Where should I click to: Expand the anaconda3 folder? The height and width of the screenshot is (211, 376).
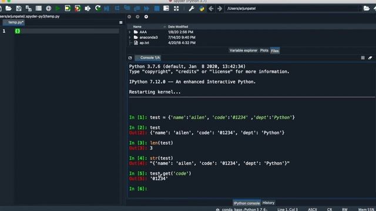130,38
